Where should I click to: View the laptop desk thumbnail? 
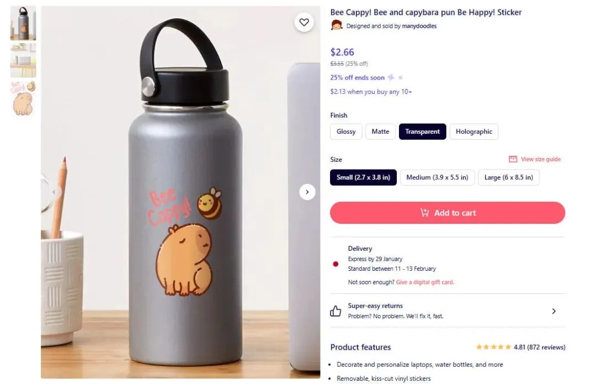click(23, 60)
